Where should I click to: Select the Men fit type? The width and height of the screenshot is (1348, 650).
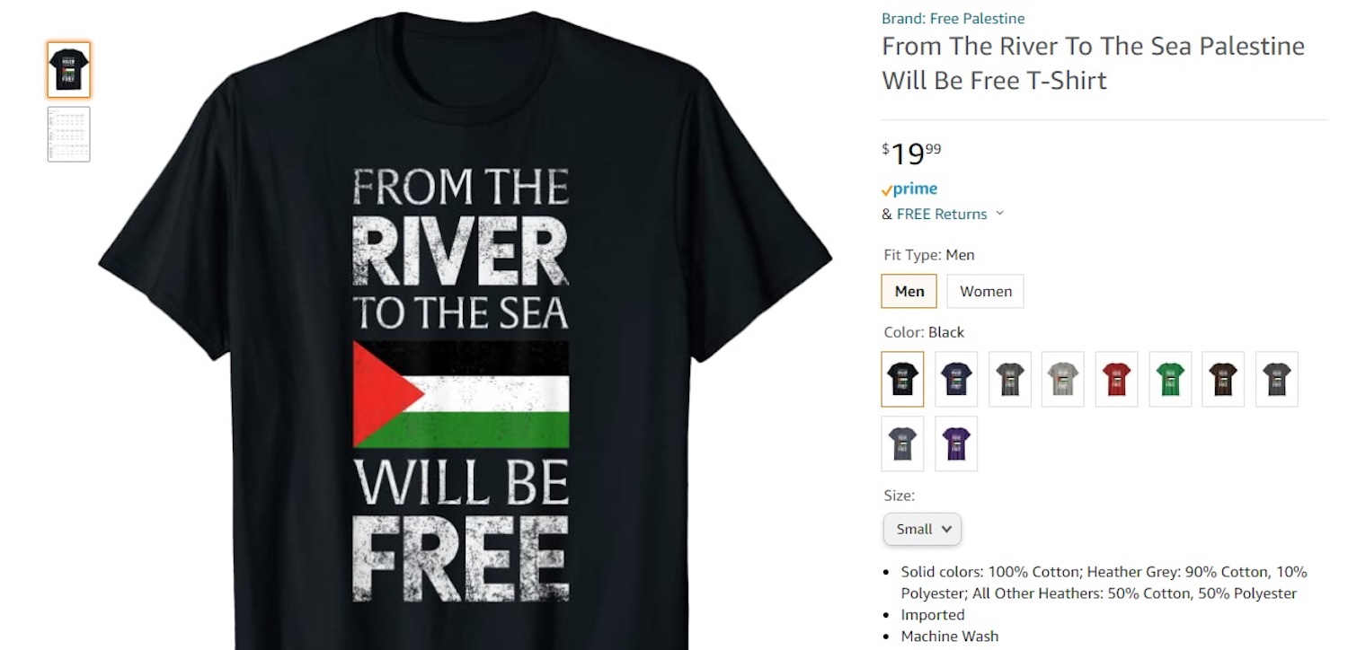coord(909,291)
